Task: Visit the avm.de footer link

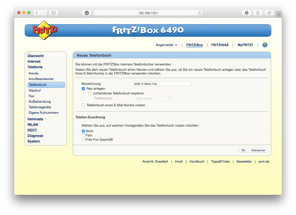Action: pos(264,162)
